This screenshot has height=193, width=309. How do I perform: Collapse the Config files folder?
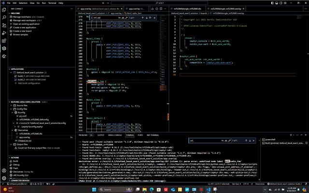11,109
